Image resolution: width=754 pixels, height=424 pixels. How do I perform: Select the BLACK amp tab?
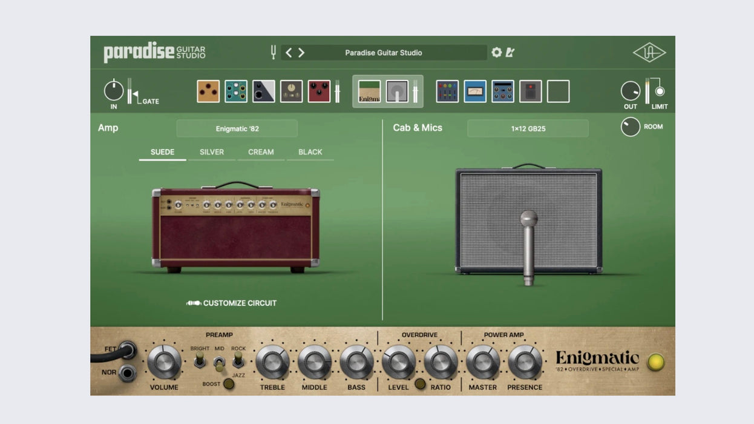pyautogui.click(x=310, y=152)
